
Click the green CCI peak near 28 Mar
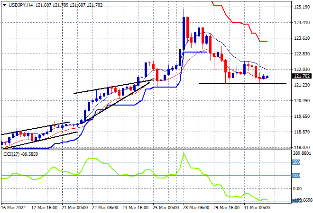pos(184,153)
